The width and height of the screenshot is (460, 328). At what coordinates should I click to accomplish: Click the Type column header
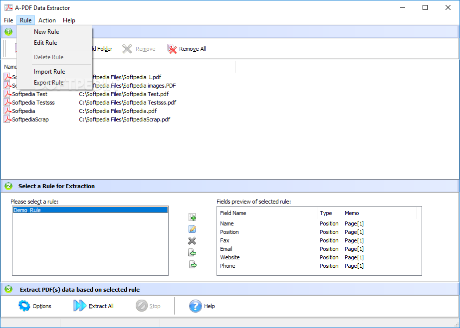(x=329, y=213)
